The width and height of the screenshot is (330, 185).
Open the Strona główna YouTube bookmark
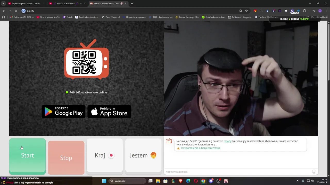point(48,17)
